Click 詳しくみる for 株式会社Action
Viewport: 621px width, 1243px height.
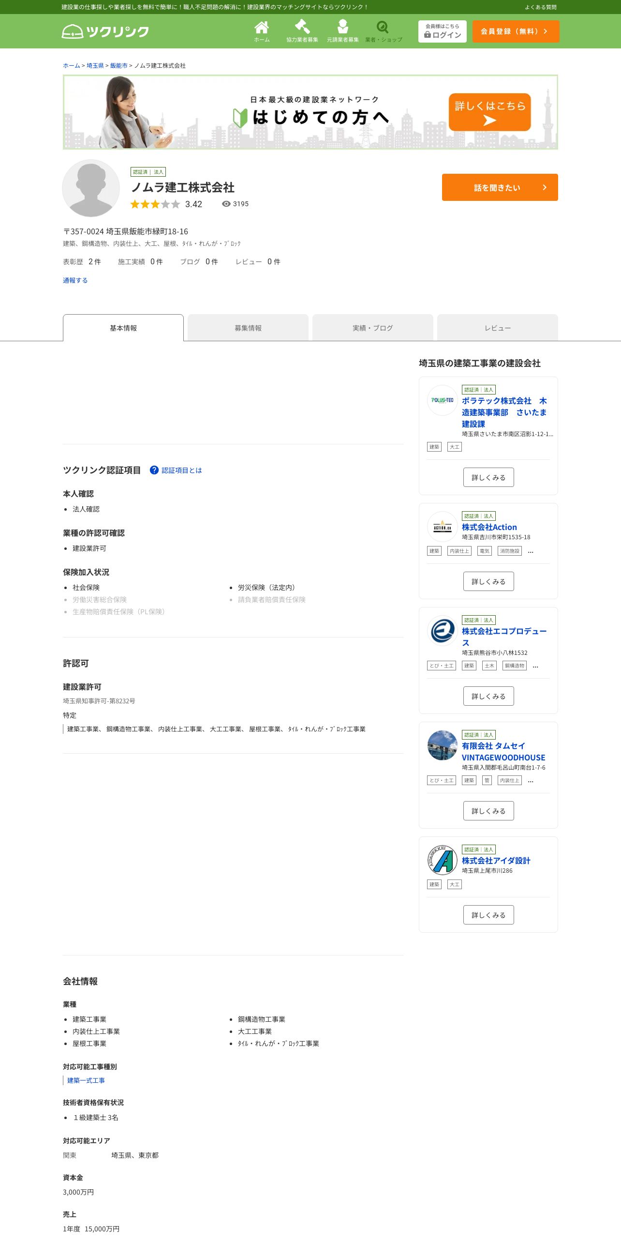coord(488,581)
